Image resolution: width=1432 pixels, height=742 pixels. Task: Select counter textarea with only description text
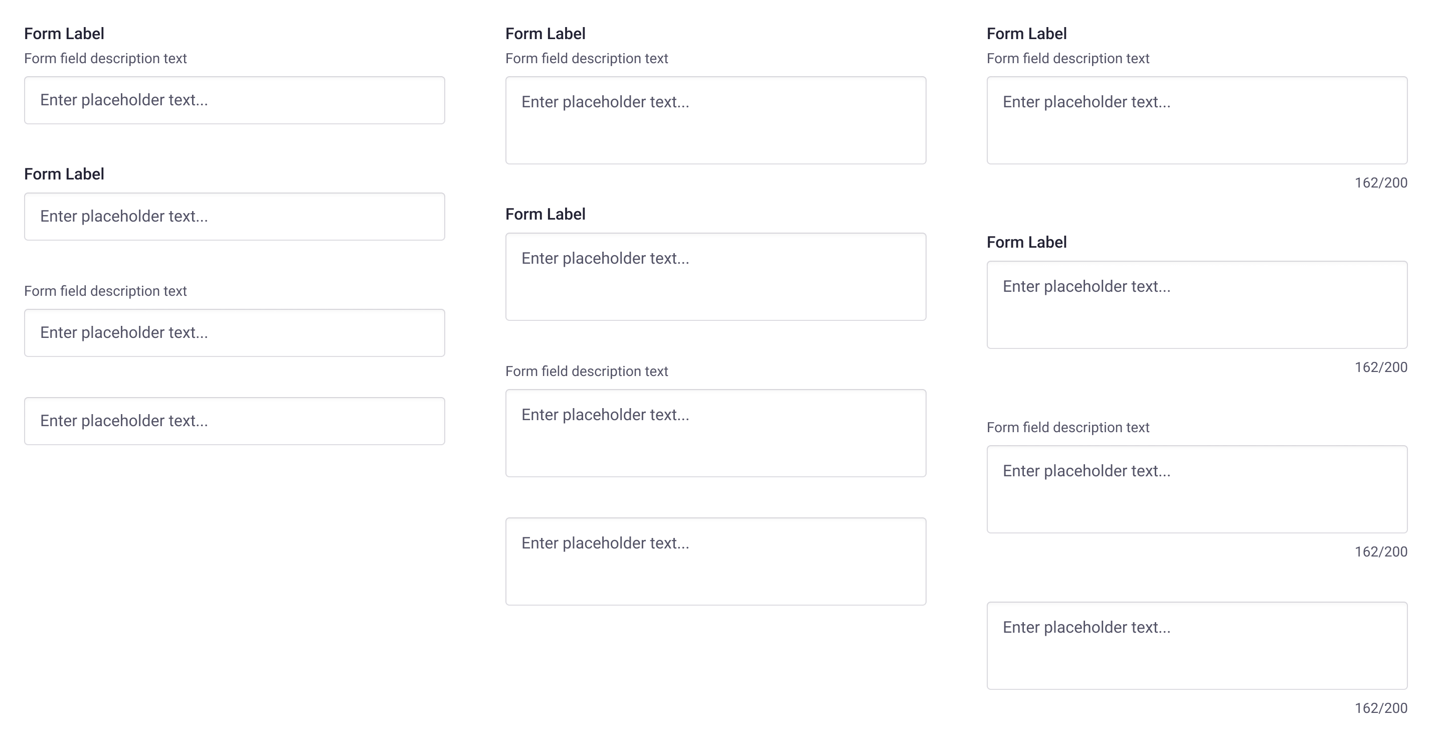coord(1197,489)
